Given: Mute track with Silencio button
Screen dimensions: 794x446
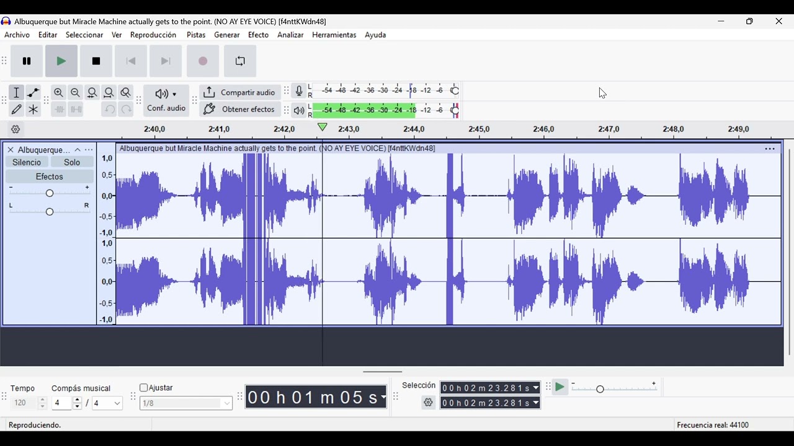Looking at the screenshot, I should point(27,162).
